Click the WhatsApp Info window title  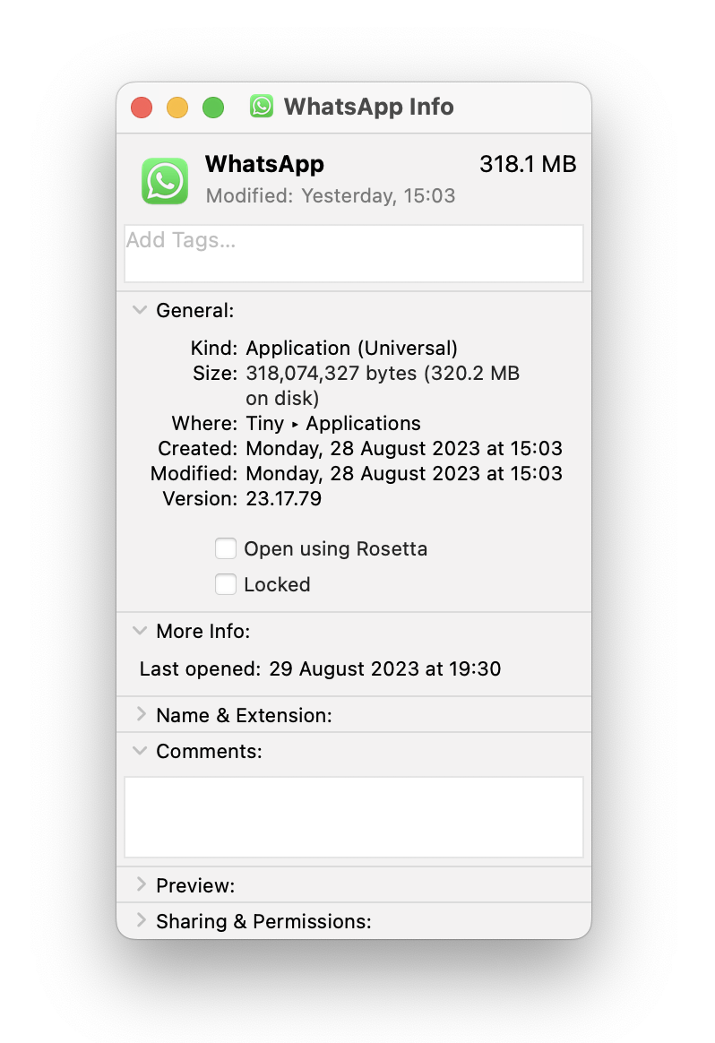pyautogui.click(x=368, y=107)
